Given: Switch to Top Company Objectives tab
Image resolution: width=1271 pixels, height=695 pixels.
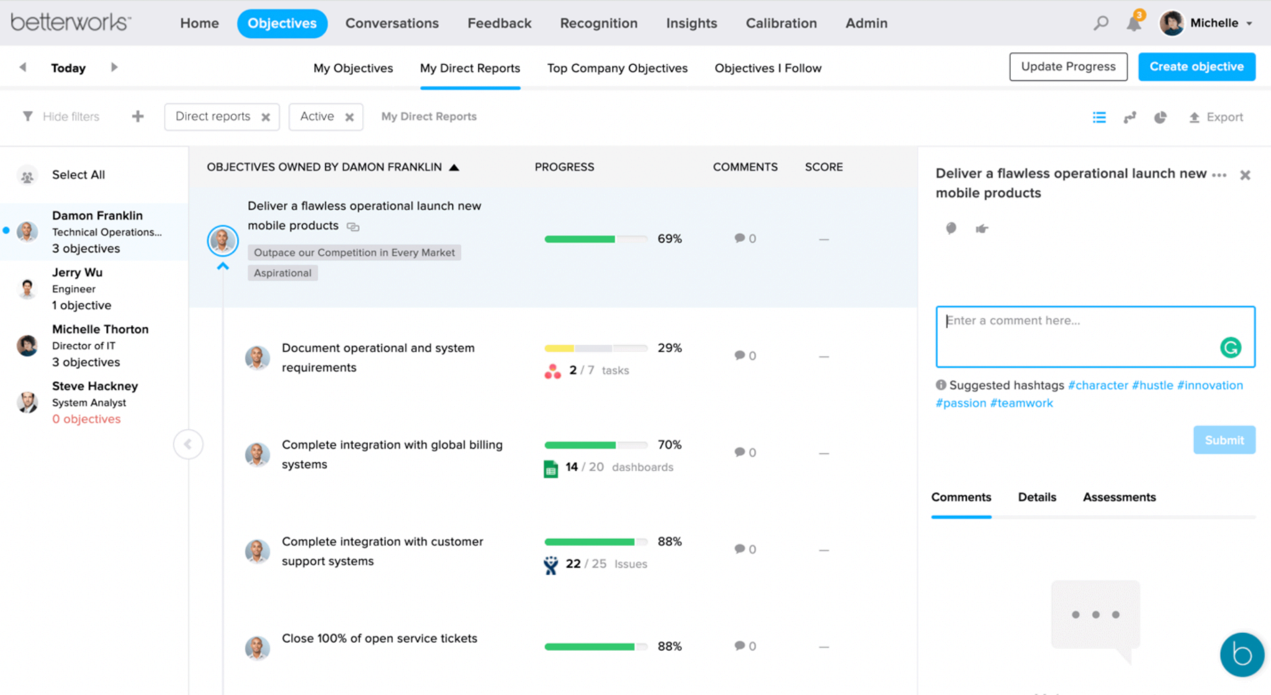Looking at the screenshot, I should (617, 68).
